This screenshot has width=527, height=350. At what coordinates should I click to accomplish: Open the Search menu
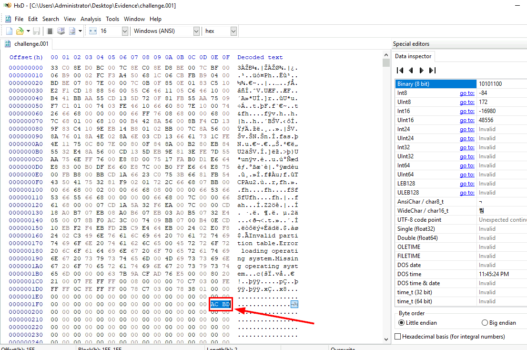51,19
